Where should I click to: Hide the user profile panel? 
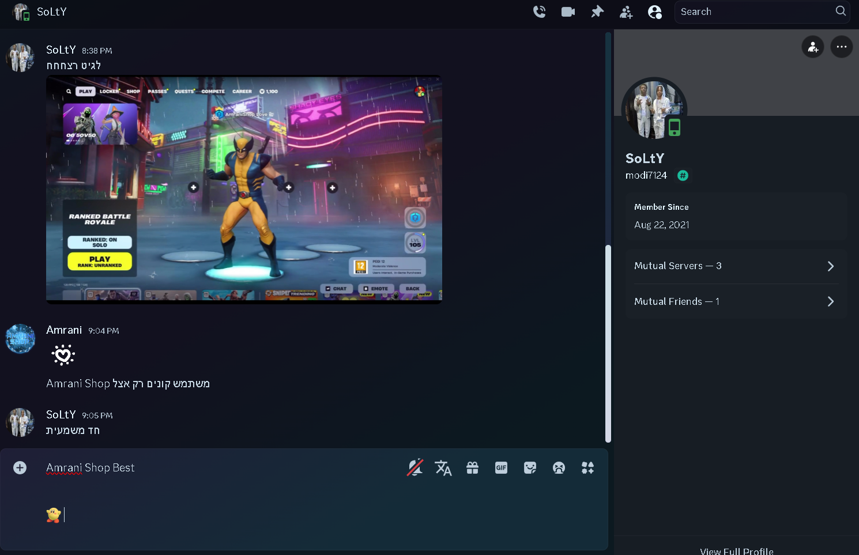pyautogui.click(x=655, y=12)
